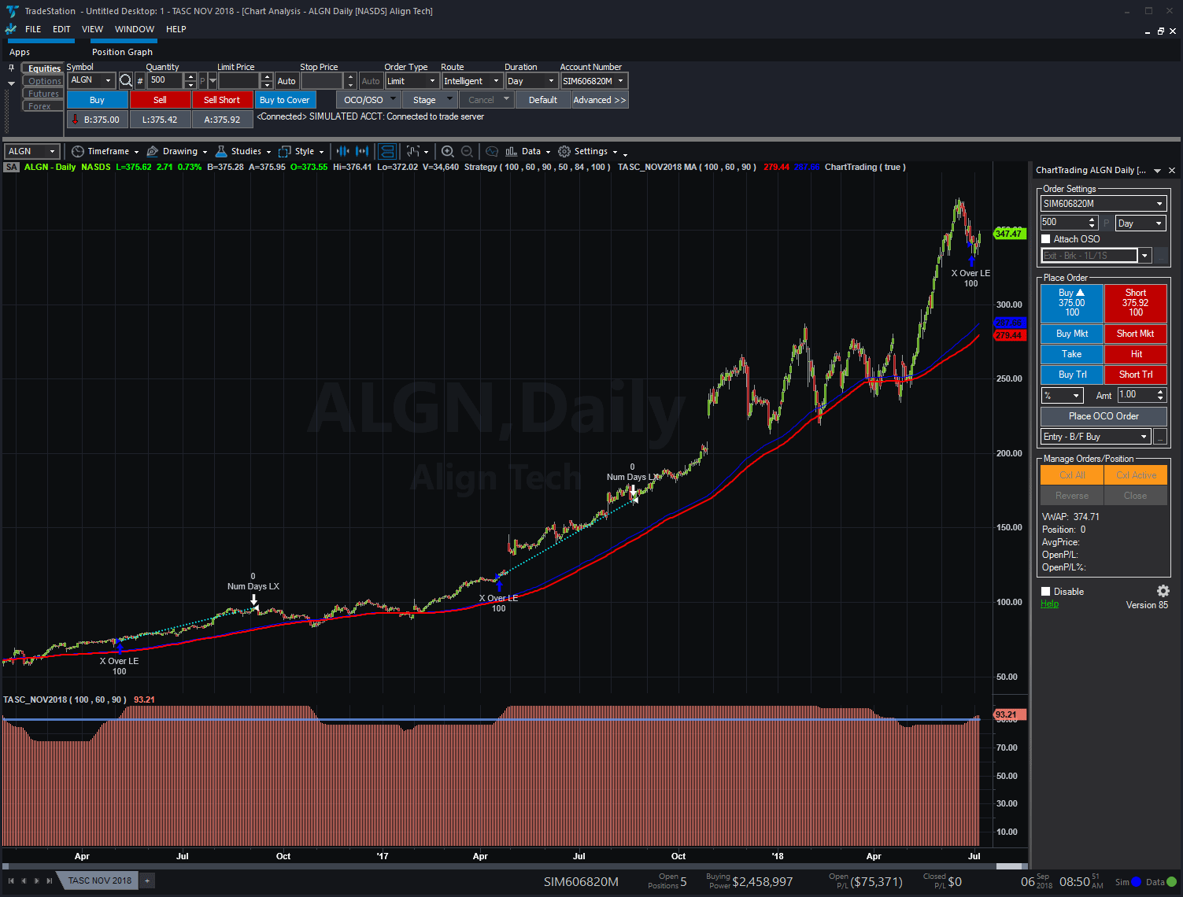Click the ChartTrading panel gear icon
Image resolution: width=1183 pixels, height=897 pixels.
pyautogui.click(x=1163, y=591)
